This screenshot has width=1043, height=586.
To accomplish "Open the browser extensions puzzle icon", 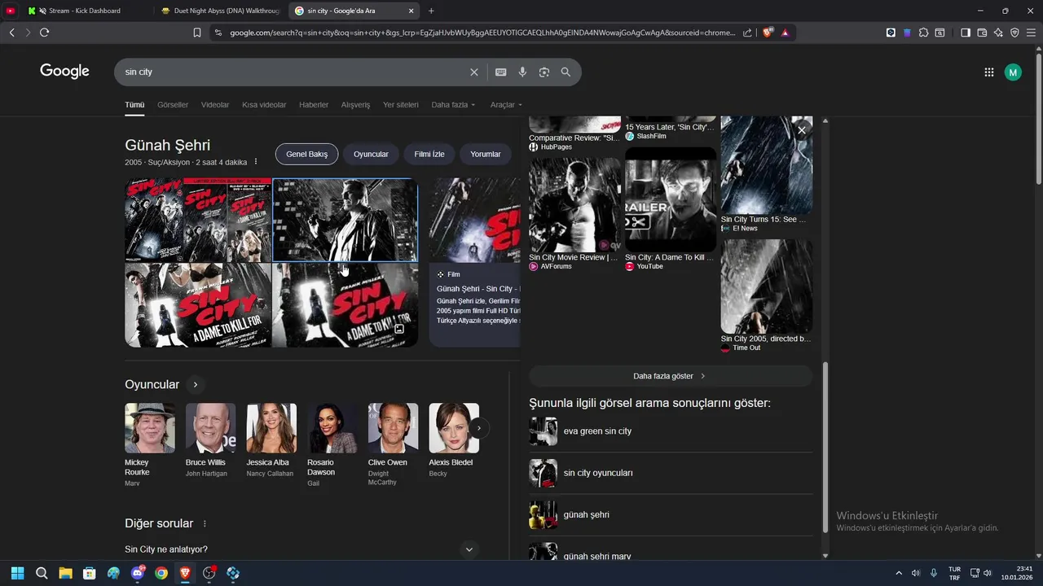I will (x=923, y=33).
